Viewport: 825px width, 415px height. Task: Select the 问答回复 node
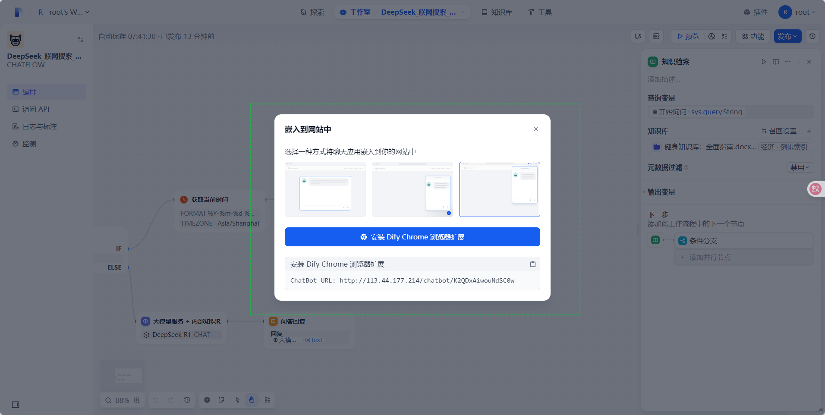click(x=309, y=330)
